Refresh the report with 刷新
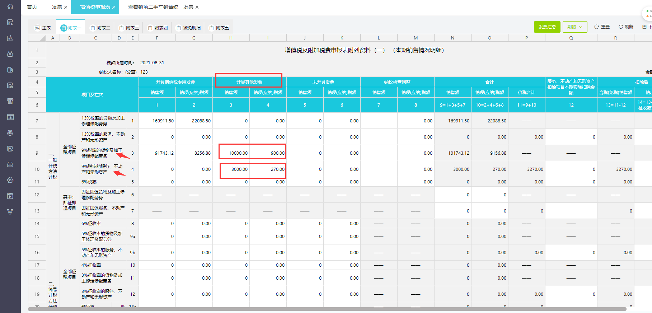This screenshot has width=652, height=313. pyautogui.click(x=626, y=27)
